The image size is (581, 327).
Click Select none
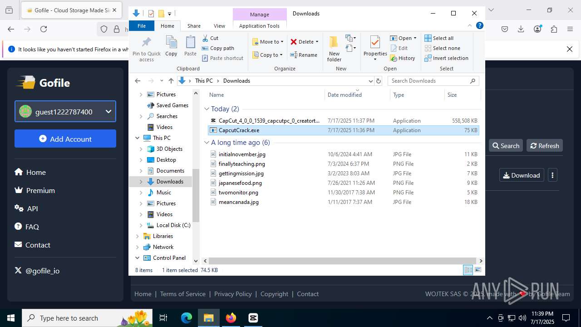coord(442,48)
